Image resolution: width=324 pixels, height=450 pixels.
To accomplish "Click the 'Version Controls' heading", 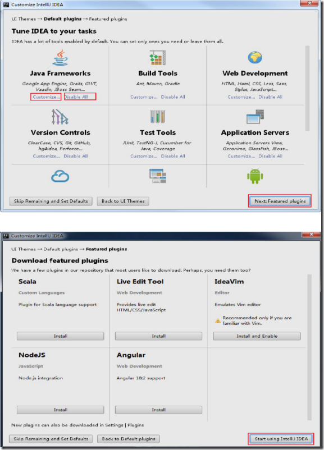I will click(60, 132).
